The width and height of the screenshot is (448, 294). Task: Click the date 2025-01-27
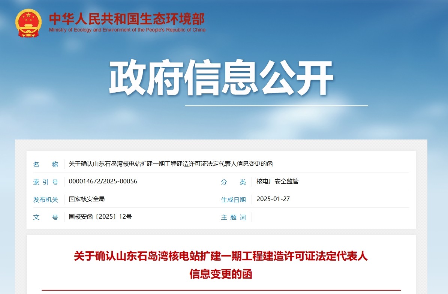pos(273,199)
